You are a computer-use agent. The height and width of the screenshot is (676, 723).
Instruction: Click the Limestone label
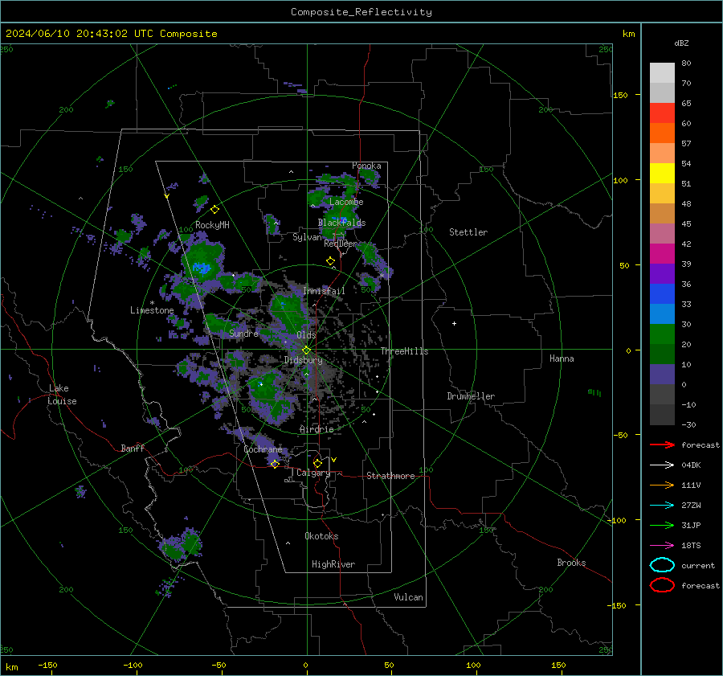[152, 310]
